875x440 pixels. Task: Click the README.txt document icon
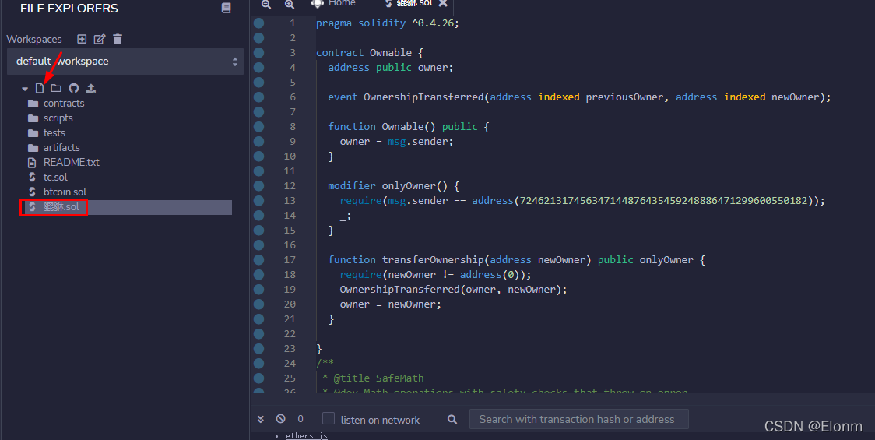click(33, 163)
